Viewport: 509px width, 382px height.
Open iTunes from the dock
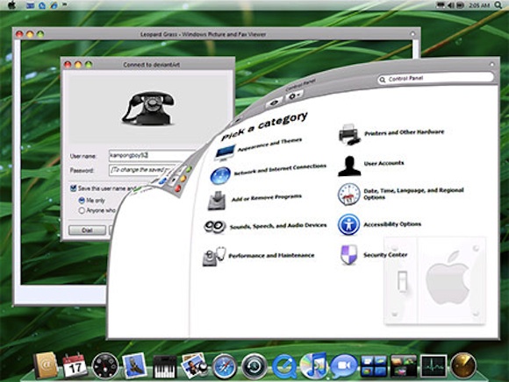(313, 365)
